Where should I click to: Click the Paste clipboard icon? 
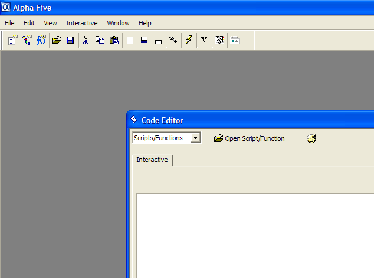(x=114, y=40)
